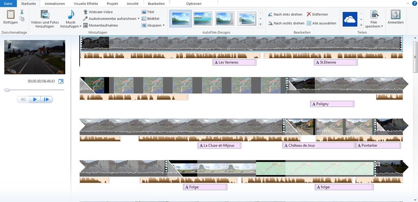This screenshot has width=418, height=202.
Task: Click the OneDrive cloud share icon
Action: (350, 19)
